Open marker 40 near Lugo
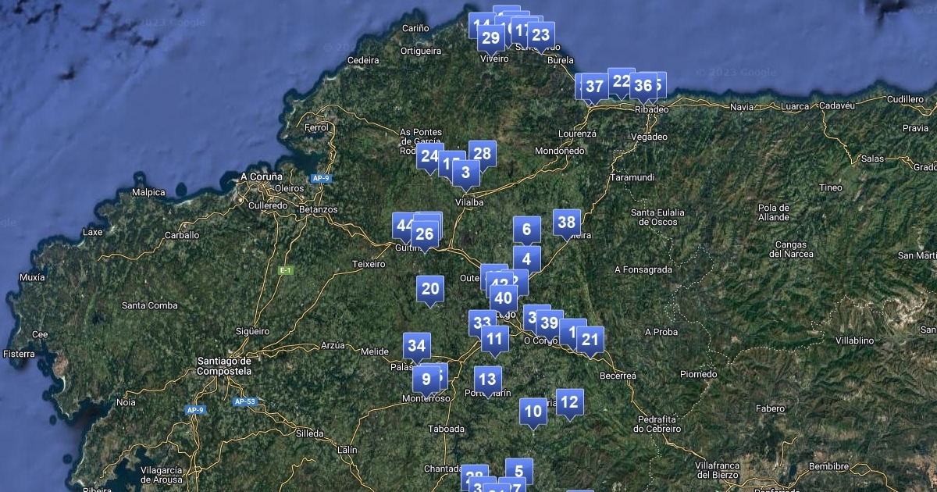This screenshot has width=937, height=492. pyautogui.click(x=504, y=298)
